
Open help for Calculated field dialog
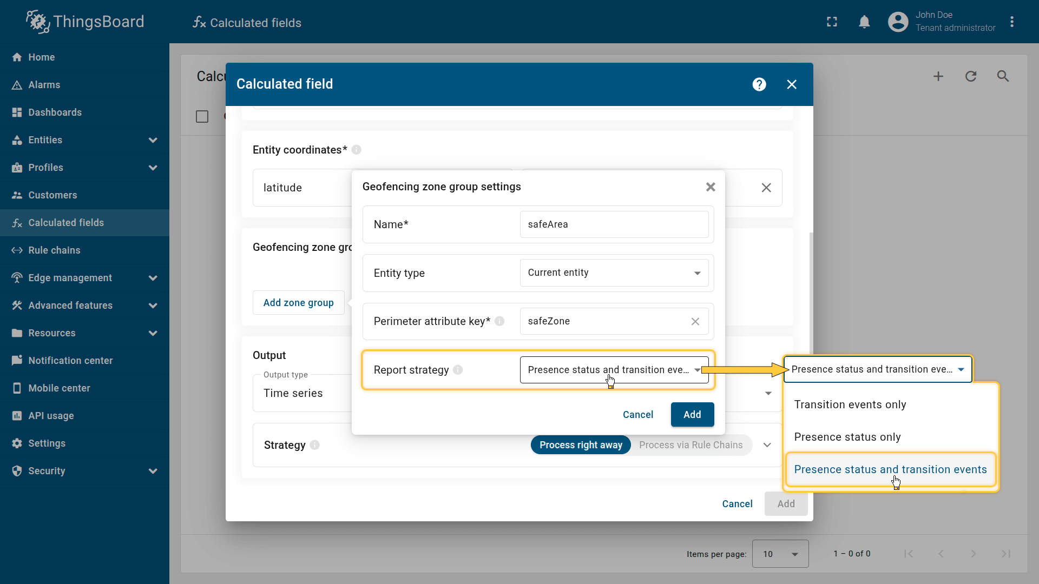pos(759,84)
